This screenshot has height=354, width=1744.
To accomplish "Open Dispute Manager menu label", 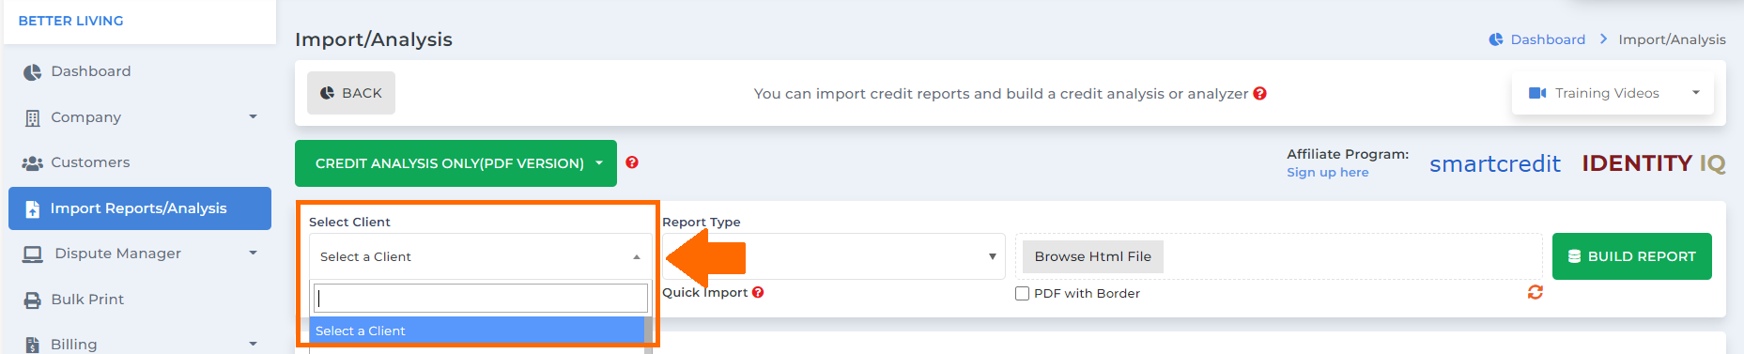I will (x=118, y=254).
